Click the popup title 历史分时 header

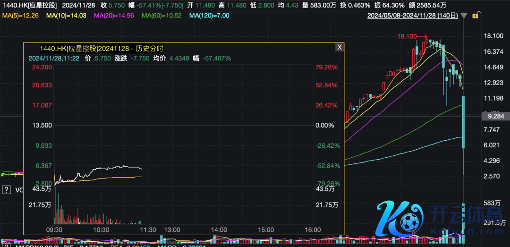(101, 48)
